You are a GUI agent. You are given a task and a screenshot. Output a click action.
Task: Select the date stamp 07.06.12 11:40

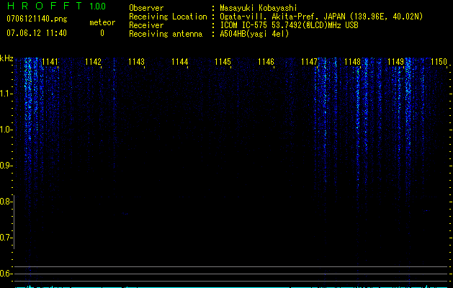(37, 33)
